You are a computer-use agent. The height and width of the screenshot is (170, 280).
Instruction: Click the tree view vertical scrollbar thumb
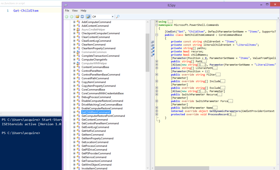click(x=147, y=53)
